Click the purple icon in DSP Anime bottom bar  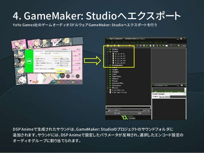click(77, 82)
